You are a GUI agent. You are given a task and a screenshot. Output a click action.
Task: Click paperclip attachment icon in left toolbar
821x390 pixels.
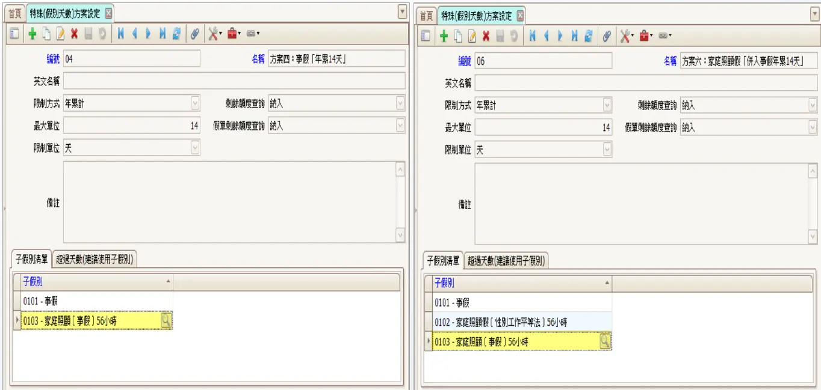click(x=195, y=34)
